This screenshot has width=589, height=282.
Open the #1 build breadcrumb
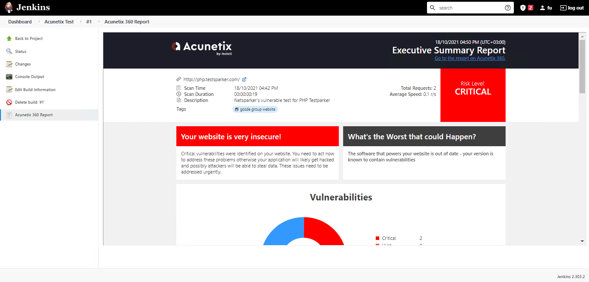point(89,22)
